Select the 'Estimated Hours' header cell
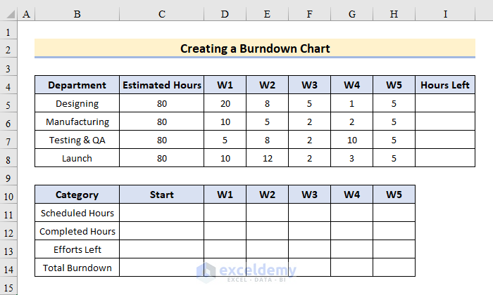 162,85
